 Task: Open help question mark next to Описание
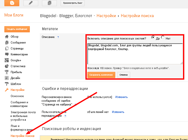click(x=58, y=37)
